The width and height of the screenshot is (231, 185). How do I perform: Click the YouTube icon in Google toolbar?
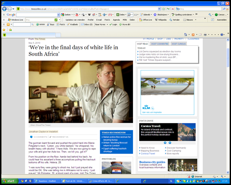tap(77, 15)
